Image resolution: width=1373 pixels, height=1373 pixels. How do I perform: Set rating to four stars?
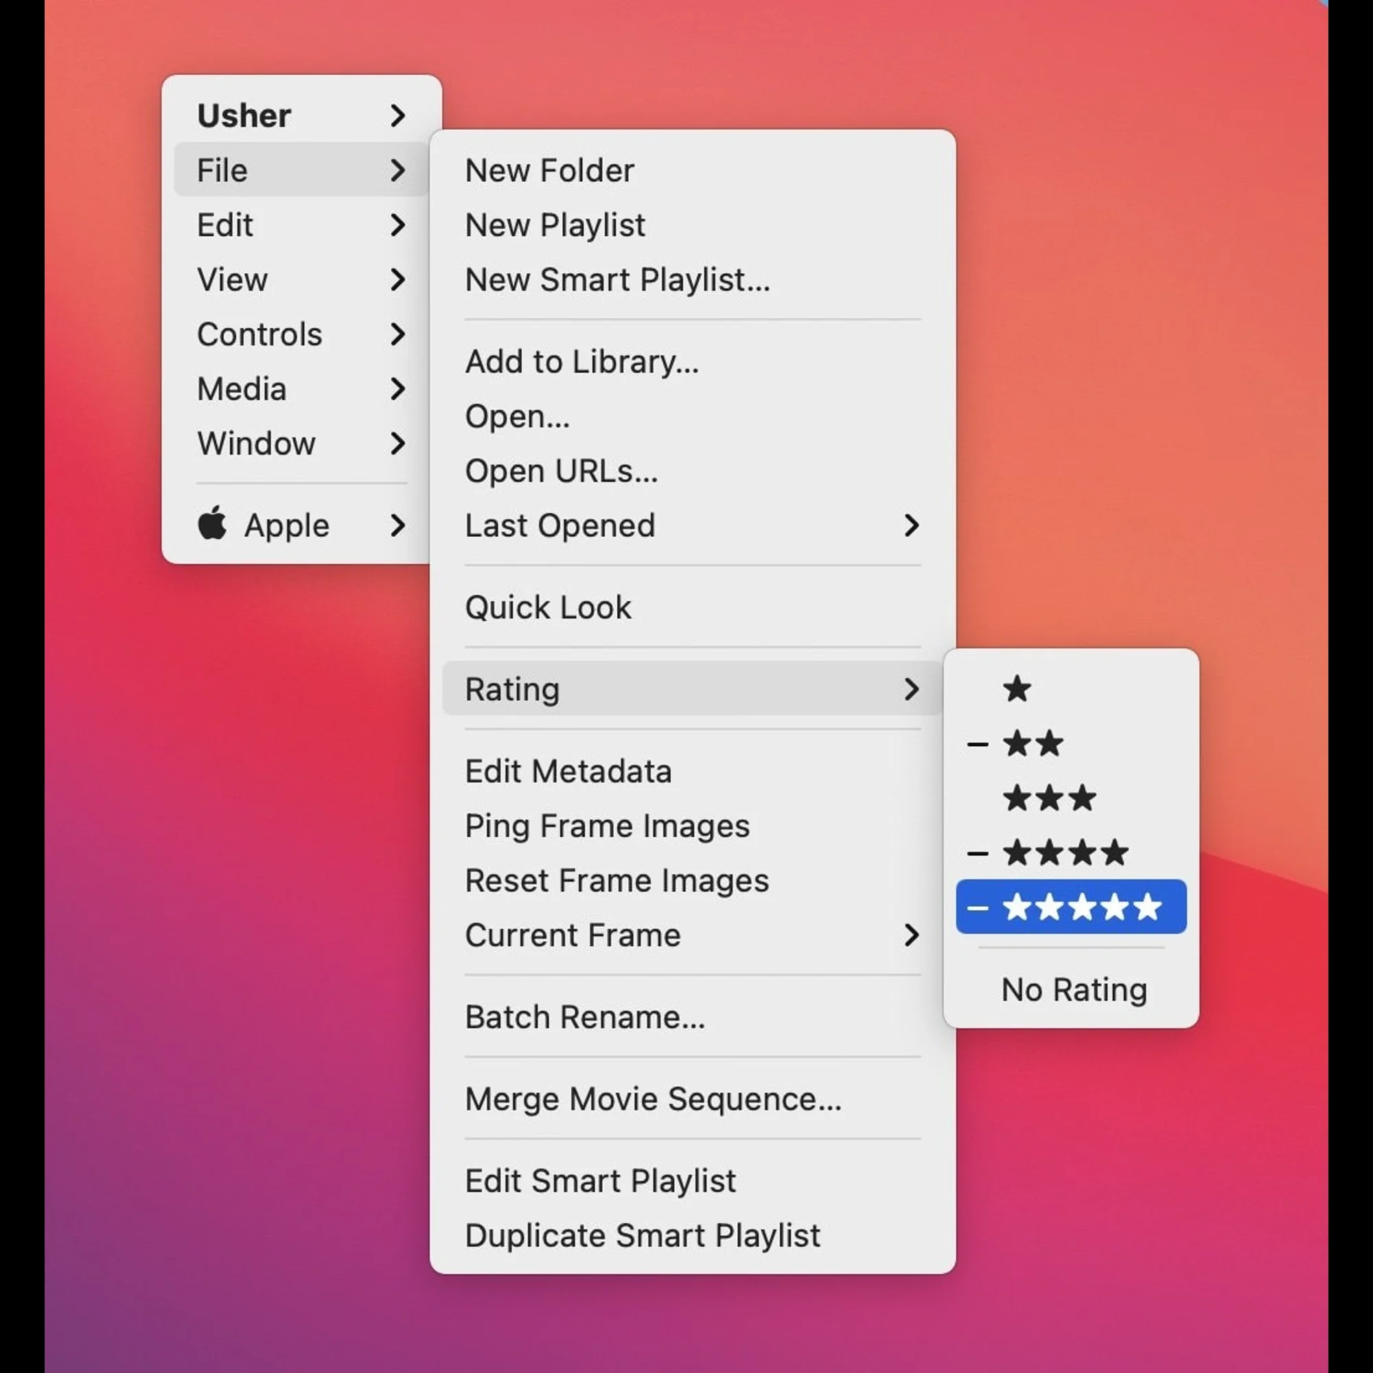tap(1071, 853)
